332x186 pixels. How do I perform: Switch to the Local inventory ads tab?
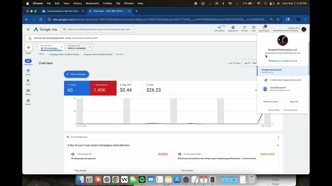[63, 11]
